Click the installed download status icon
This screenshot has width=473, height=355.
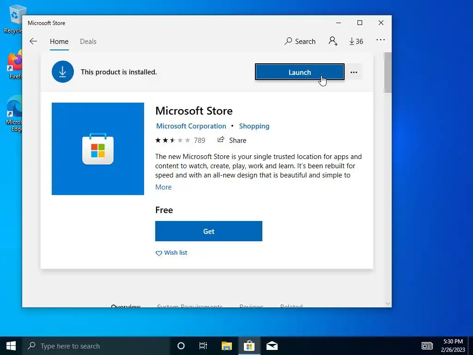(63, 72)
